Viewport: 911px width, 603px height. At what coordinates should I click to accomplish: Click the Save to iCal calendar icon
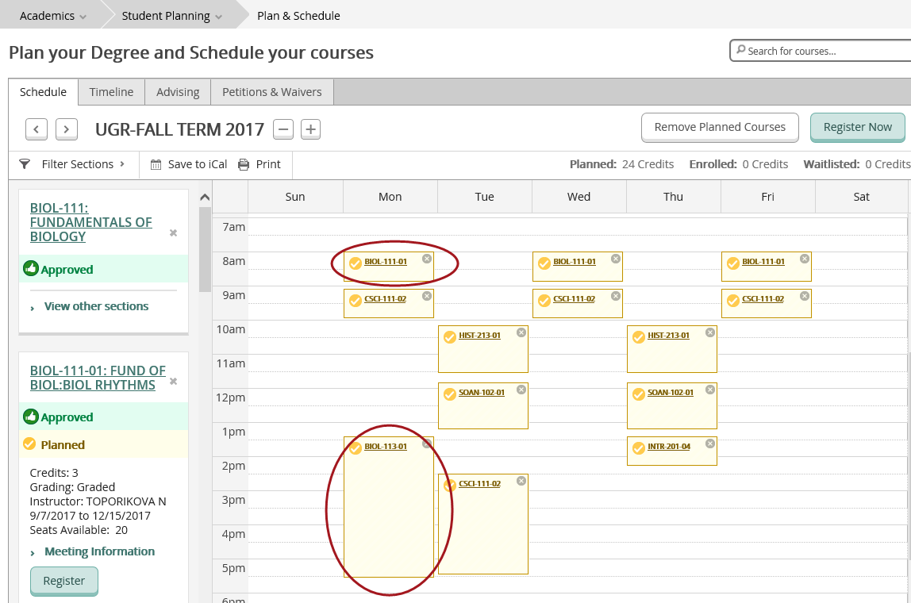[x=156, y=164]
